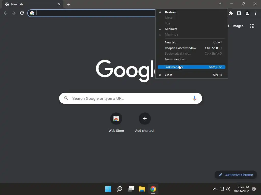Open the Windows Start menu
This screenshot has width=261, height=195.
click(x=108, y=189)
